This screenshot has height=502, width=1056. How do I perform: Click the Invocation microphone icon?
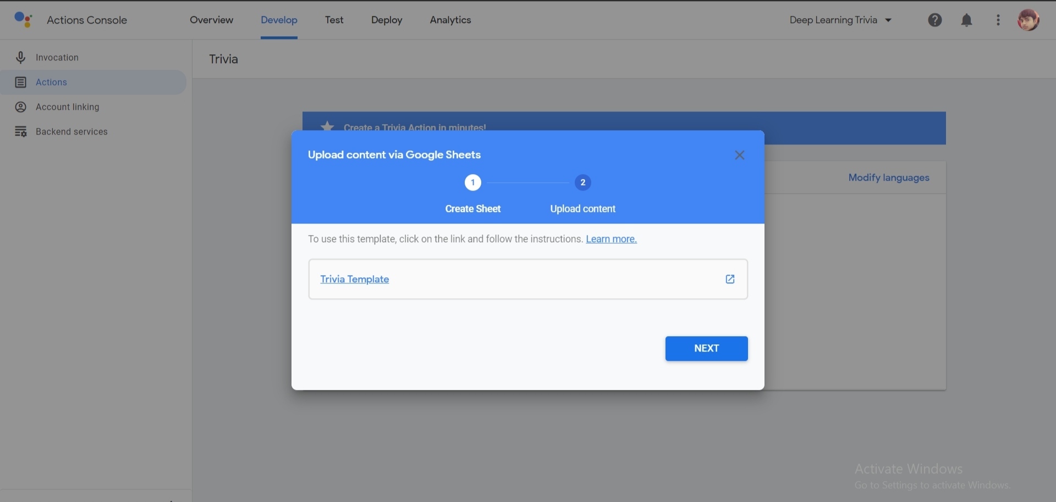[x=20, y=58]
